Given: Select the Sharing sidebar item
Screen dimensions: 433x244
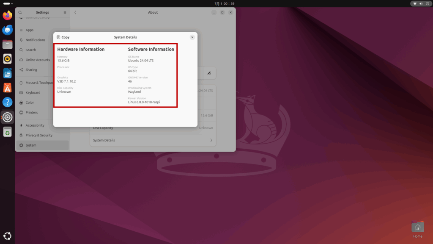Looking at the screenshot, I should (31, 70).
